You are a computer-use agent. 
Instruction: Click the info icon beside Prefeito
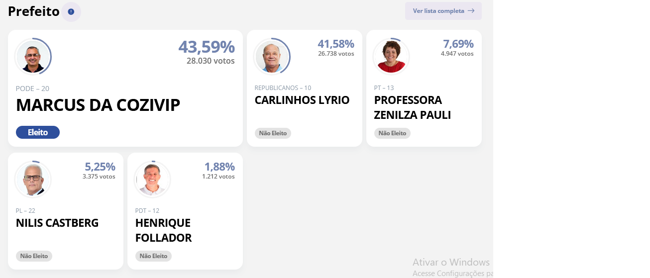71,11
